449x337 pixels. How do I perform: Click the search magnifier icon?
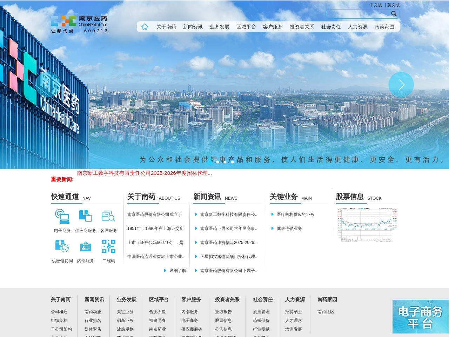pyautogui.click(x=394, y=14)
